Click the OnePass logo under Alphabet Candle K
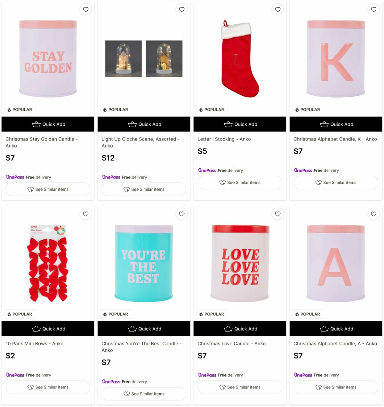Screen dimensions: 384x407 click(x=303, y=170)
